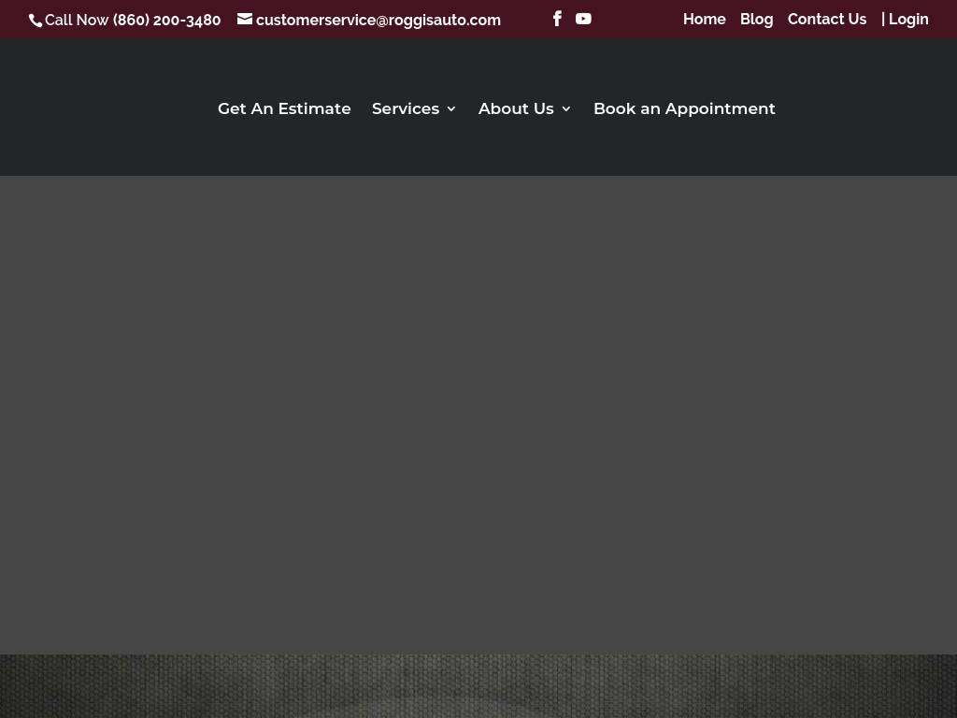Open the Facebook page icon
957x718 pixels.
click(557, 19)
